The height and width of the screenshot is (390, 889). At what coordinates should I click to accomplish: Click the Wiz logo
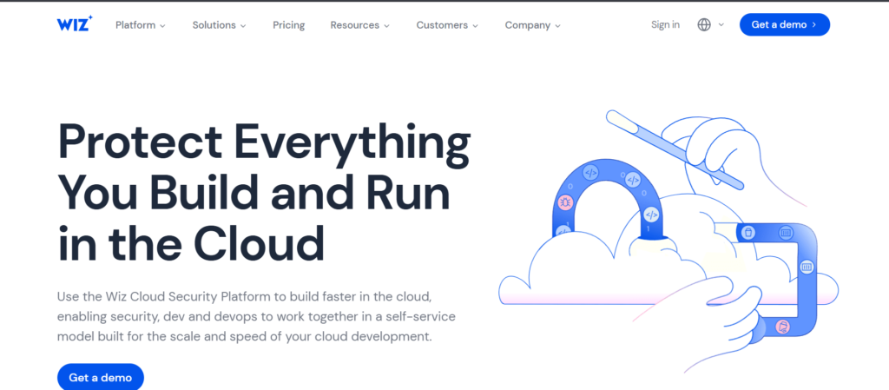click(x=75, y=23)
